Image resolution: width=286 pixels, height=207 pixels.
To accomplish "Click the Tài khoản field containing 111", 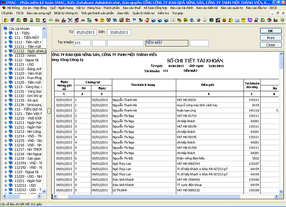I will point(82,43).
